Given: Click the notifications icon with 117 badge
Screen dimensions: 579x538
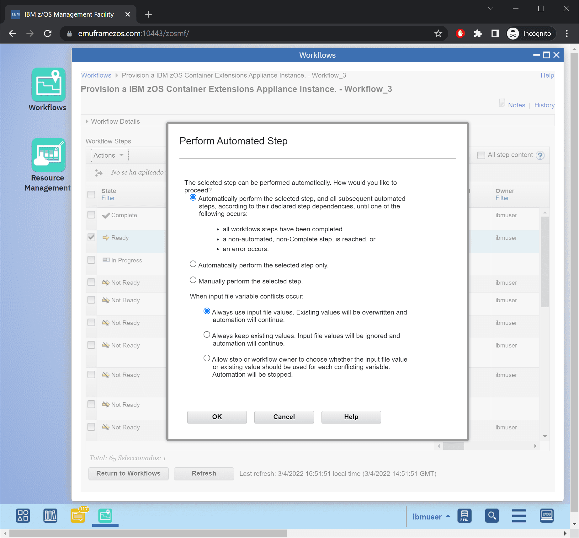Looking at the screenshot, I should point(78,516).
